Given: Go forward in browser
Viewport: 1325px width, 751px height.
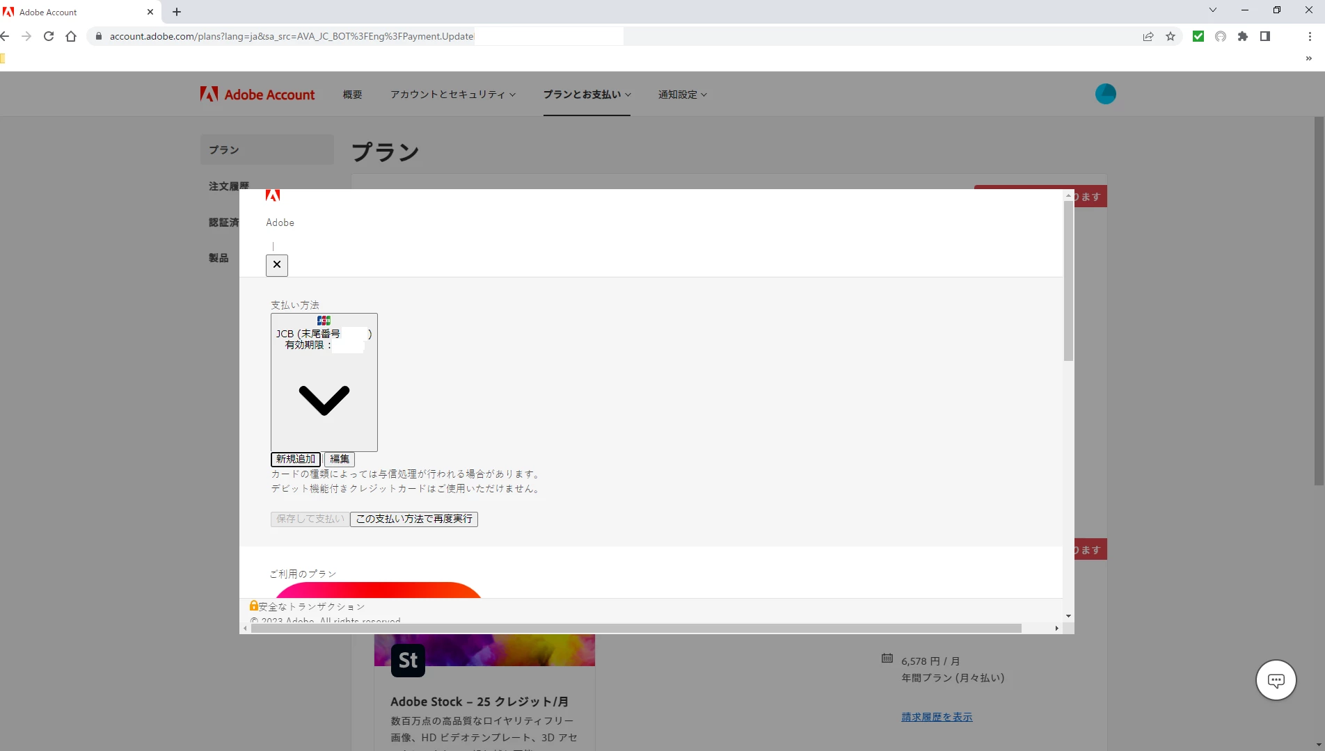Looking at the screenshot, I should (x=26, y=36).
